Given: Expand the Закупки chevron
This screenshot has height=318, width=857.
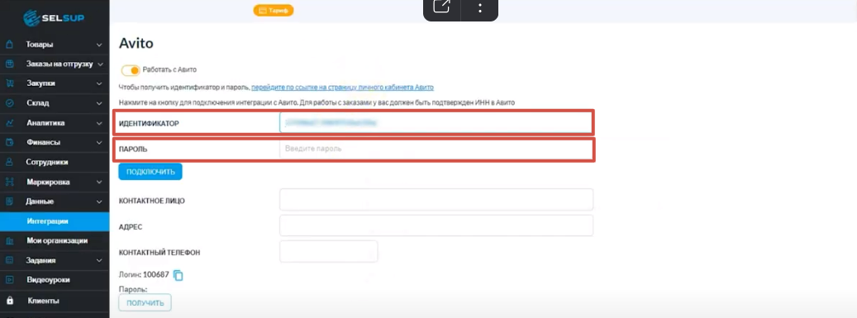Looking at the screenshot, I should [99, 83].
